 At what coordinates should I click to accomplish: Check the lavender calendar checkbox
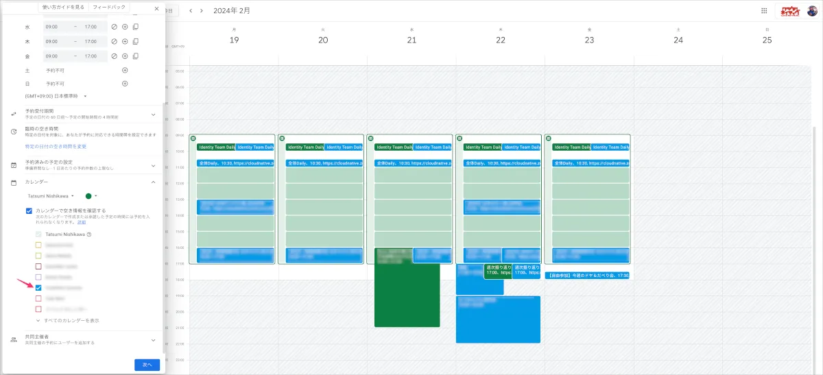(x=38, y=277)
